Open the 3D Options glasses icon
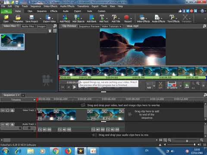Screen dimensions: 207x155 [172, 84]
